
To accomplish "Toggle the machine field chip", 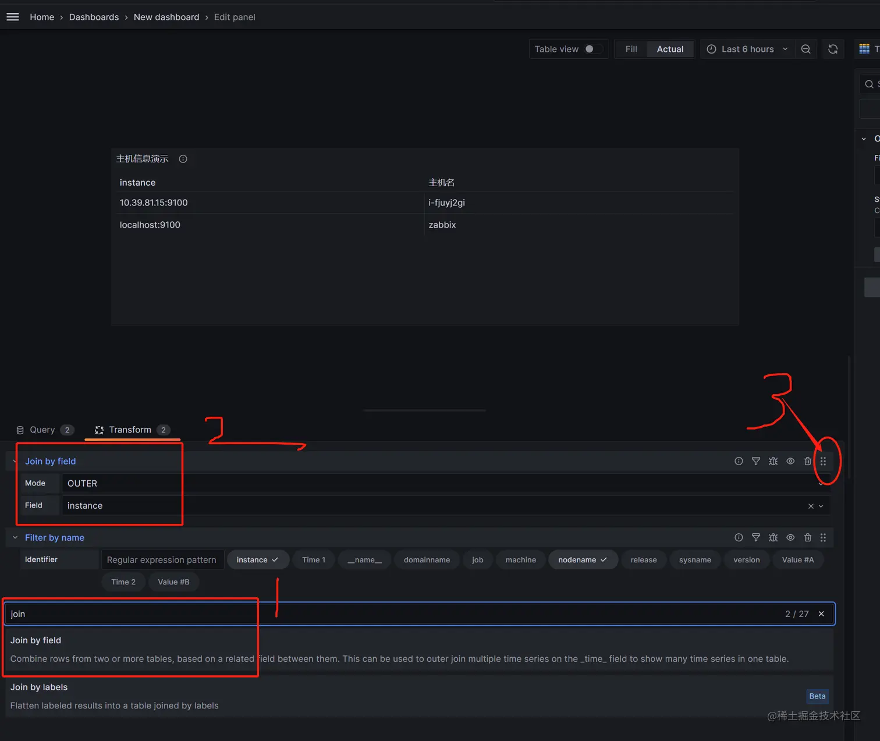I will (x=521, y=559).
